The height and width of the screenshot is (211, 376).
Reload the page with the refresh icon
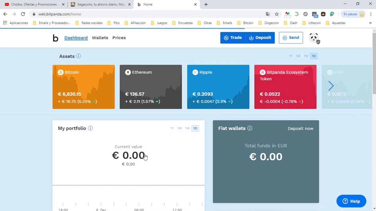point(23,14)
